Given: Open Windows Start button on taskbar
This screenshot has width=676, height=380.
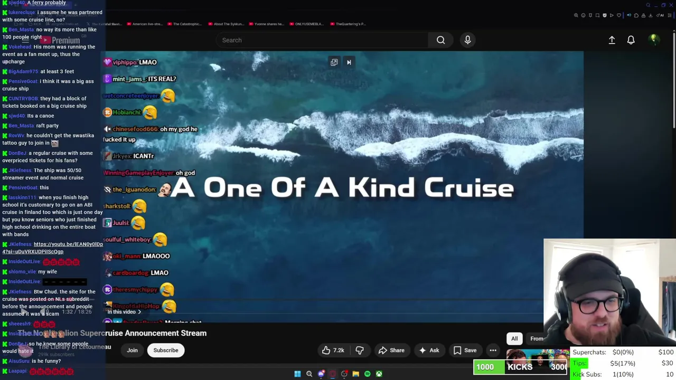Looking at the screenshot, I should (x=297, y=374).
